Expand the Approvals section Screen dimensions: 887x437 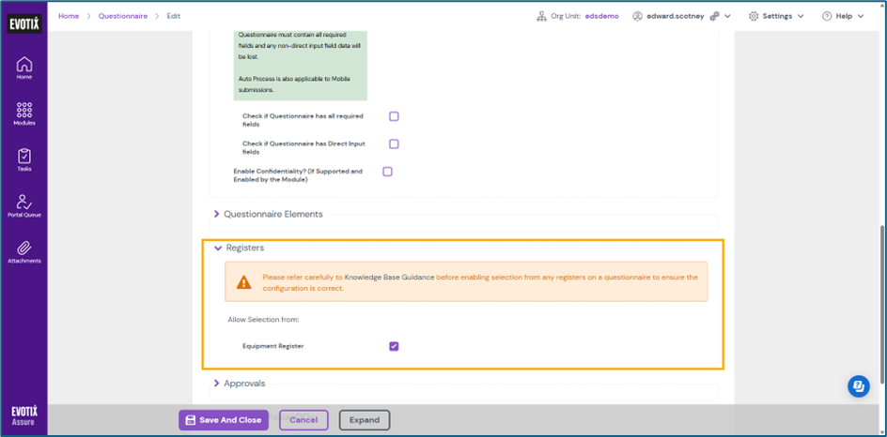[245, 383]
